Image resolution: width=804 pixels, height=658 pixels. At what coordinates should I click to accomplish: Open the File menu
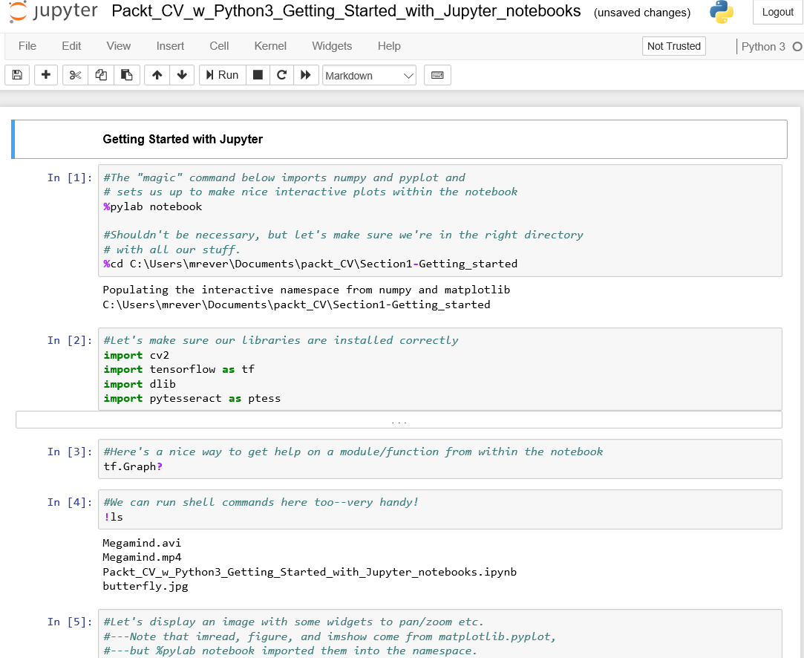(27, 46)
